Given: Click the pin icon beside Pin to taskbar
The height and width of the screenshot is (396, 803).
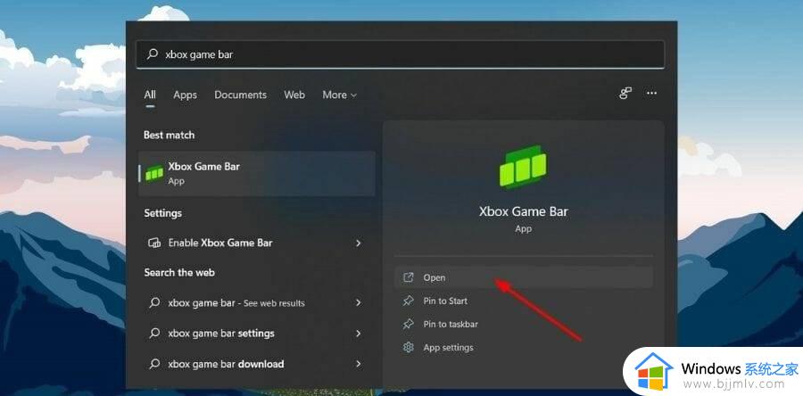Looking at the screenshot, I should pos(408,325).
